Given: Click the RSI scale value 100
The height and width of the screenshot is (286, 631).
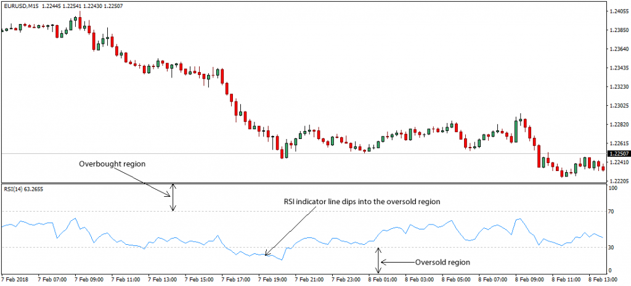Looking at the screenshot, I should click(x=614, y=188).
